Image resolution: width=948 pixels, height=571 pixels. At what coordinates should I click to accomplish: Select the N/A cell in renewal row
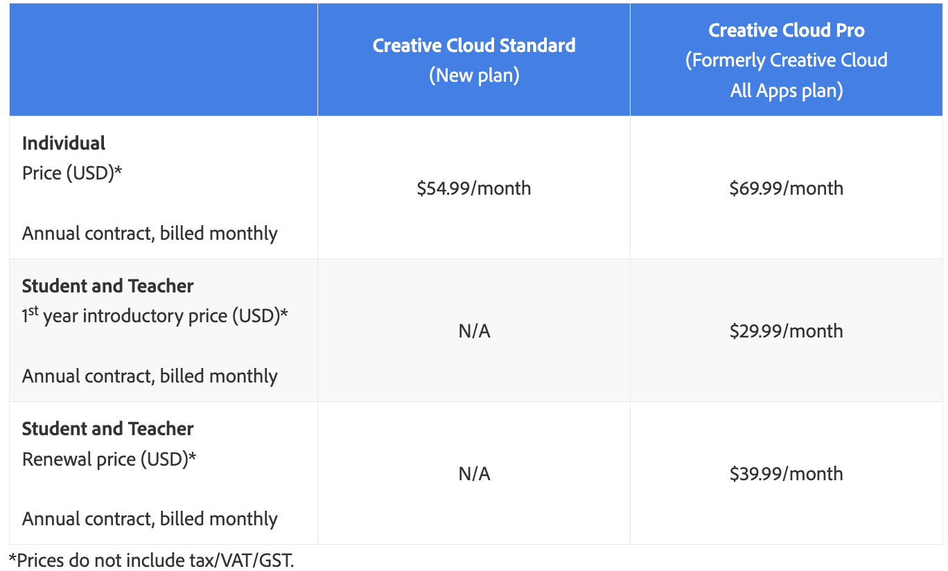coord(474,474)
